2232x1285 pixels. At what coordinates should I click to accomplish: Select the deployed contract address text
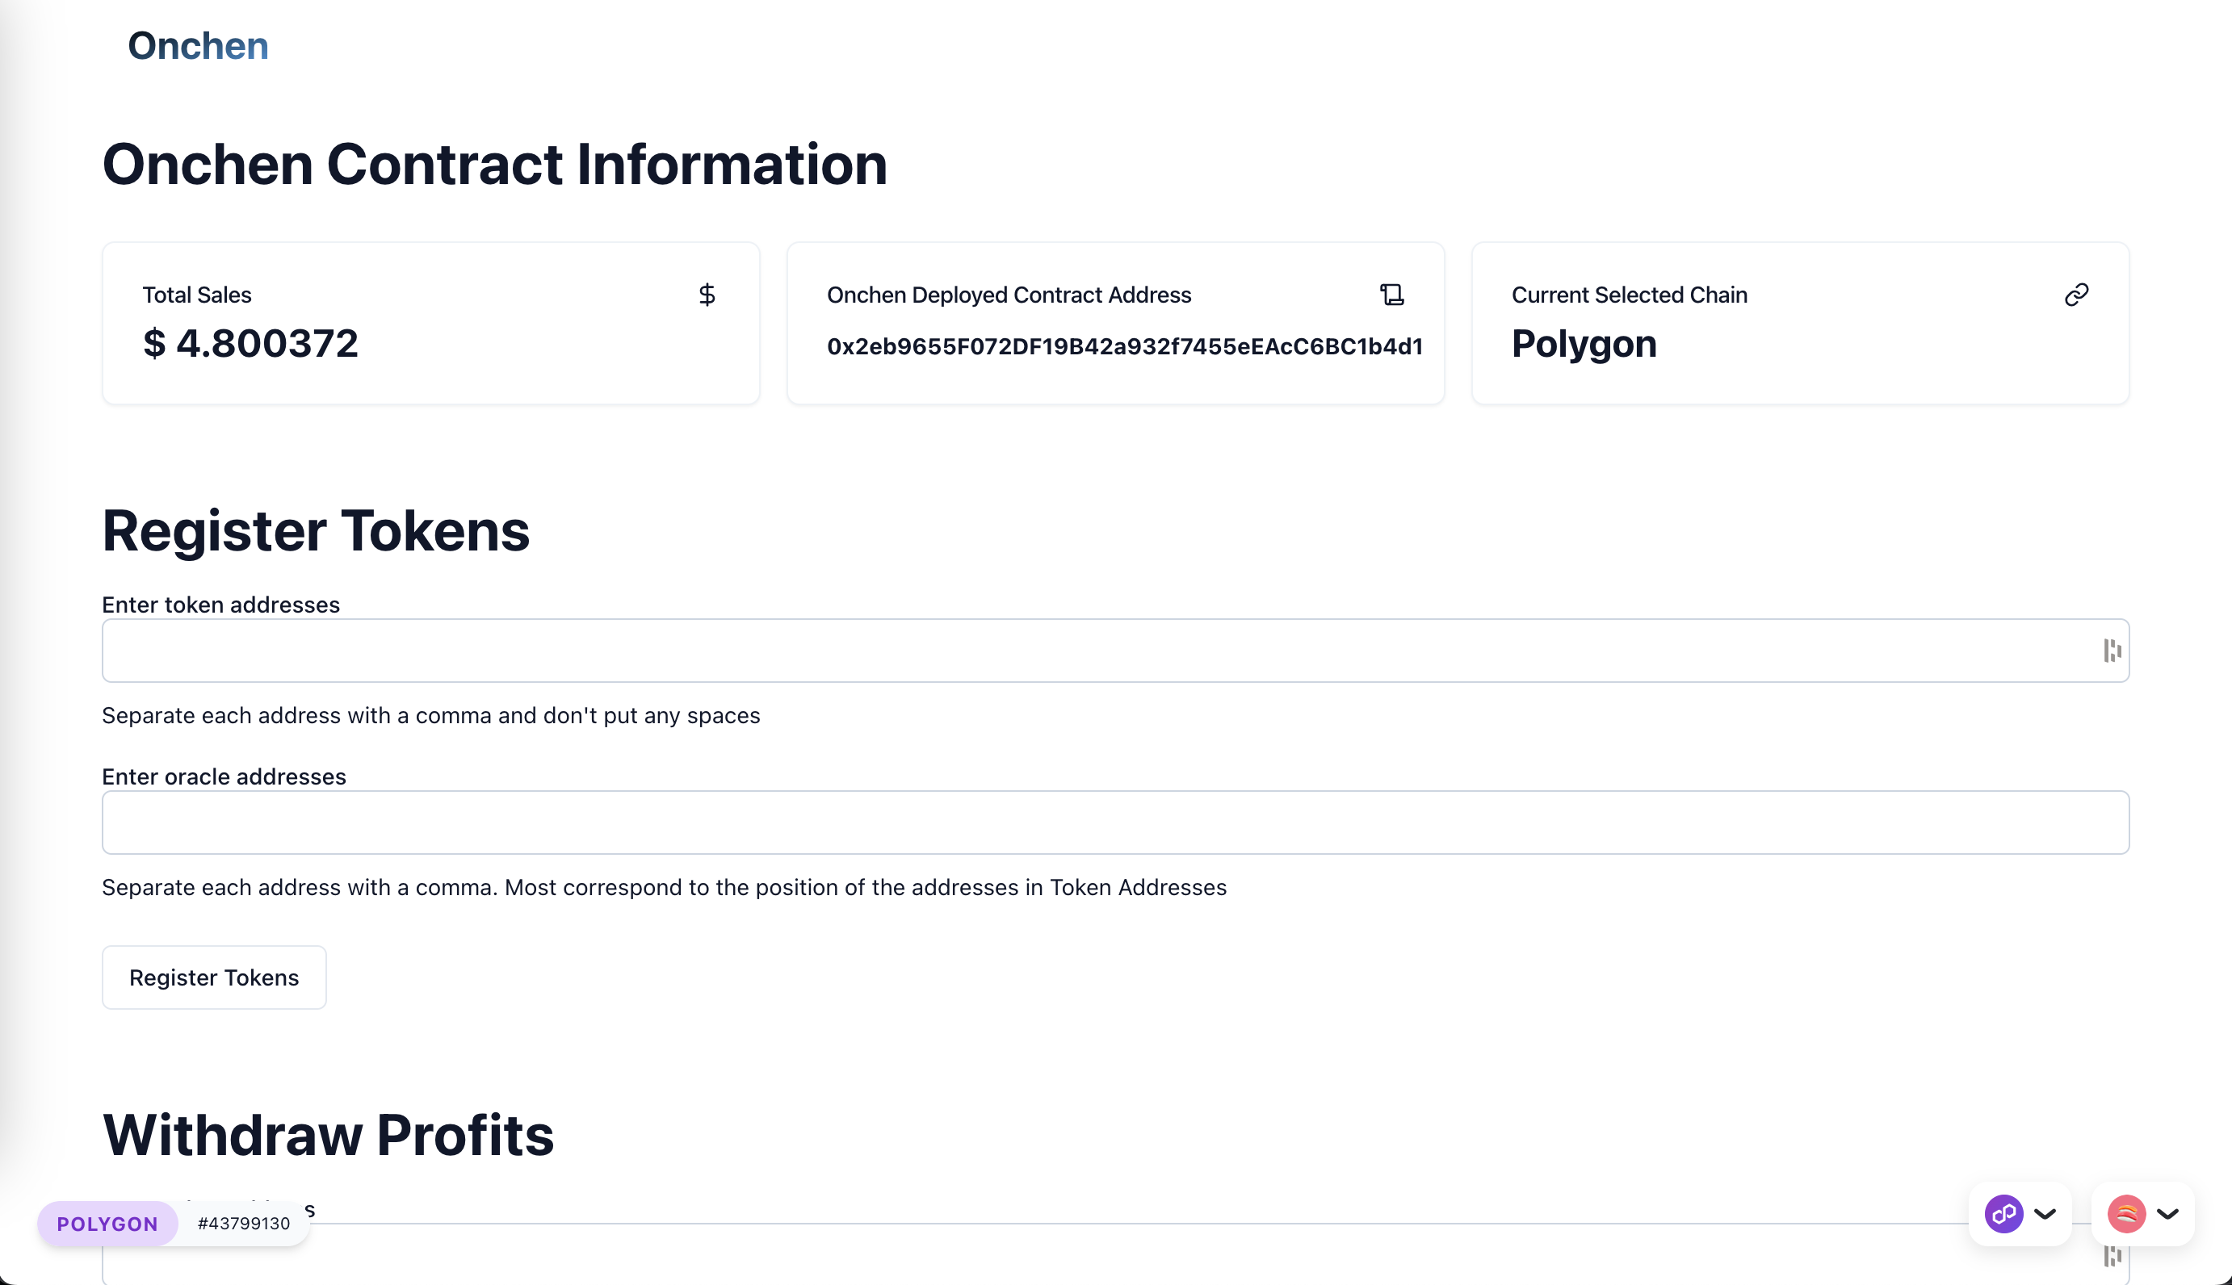click(1124, 346)
